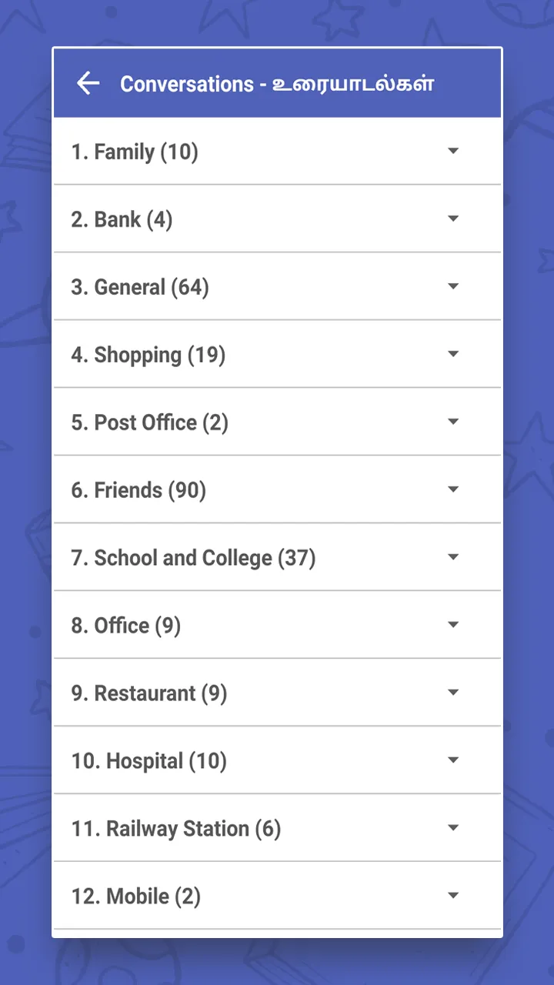
Task: Expand the Post Office arrow
Action: 453,422
